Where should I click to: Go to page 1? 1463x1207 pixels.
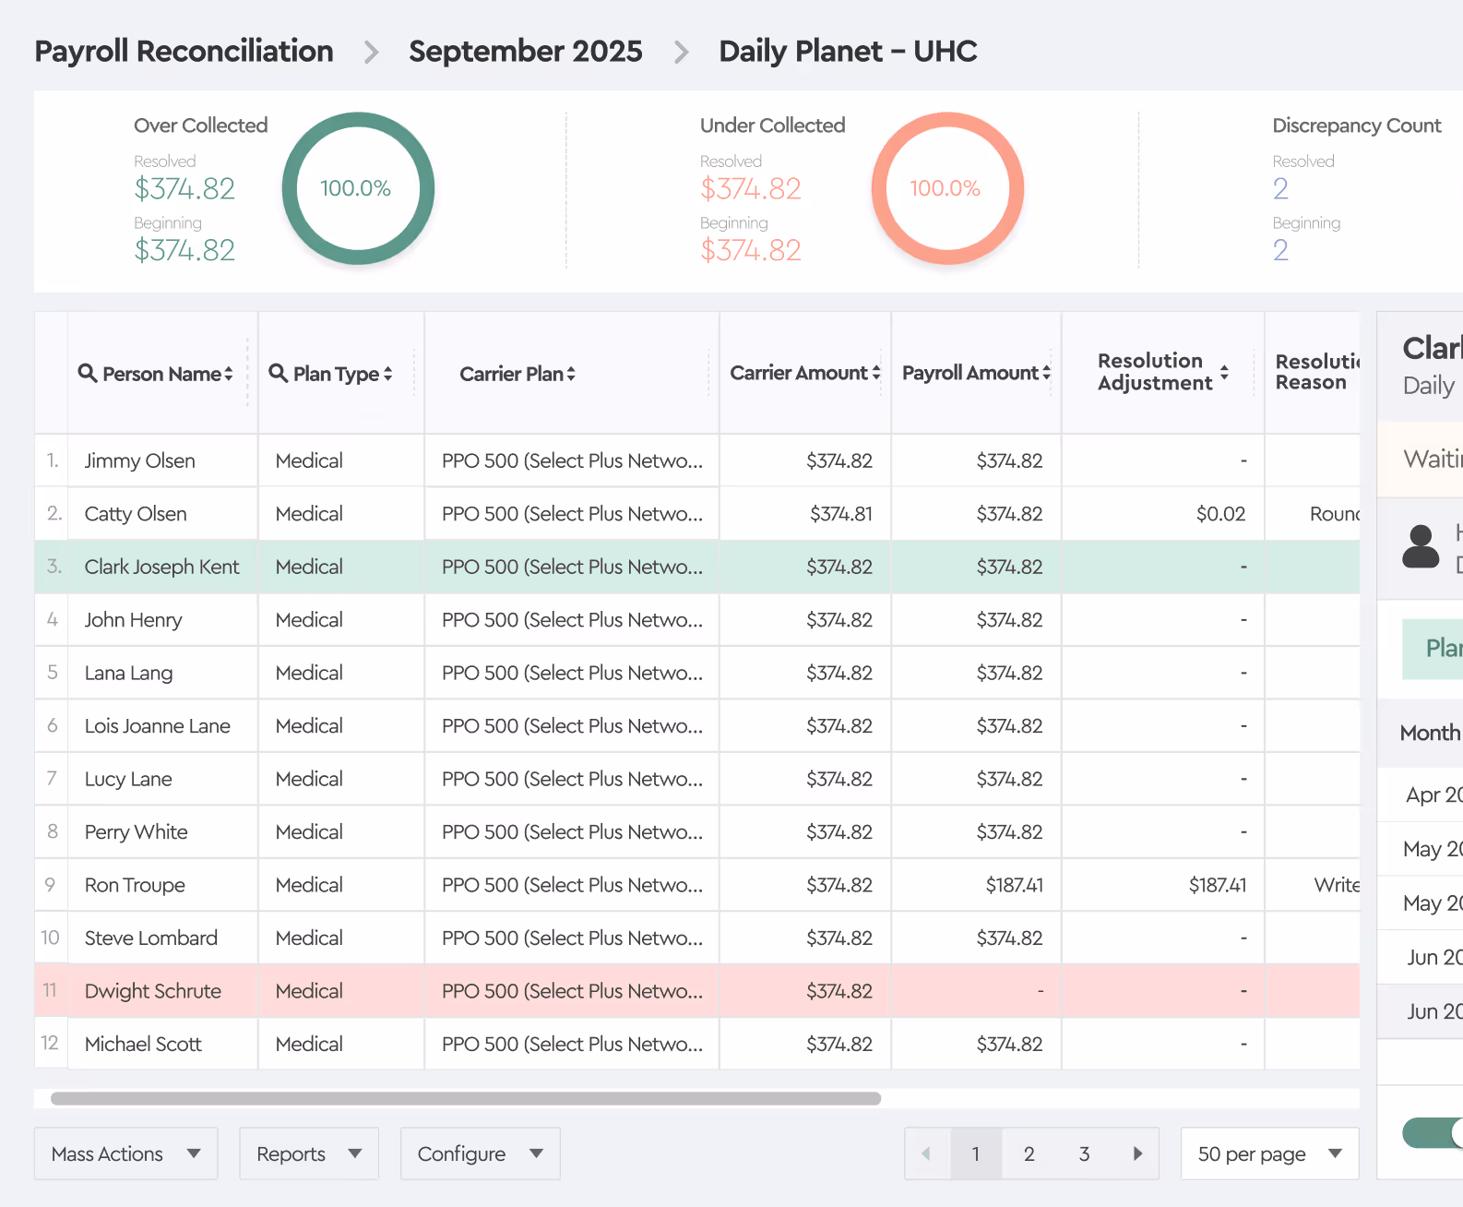976,1153
